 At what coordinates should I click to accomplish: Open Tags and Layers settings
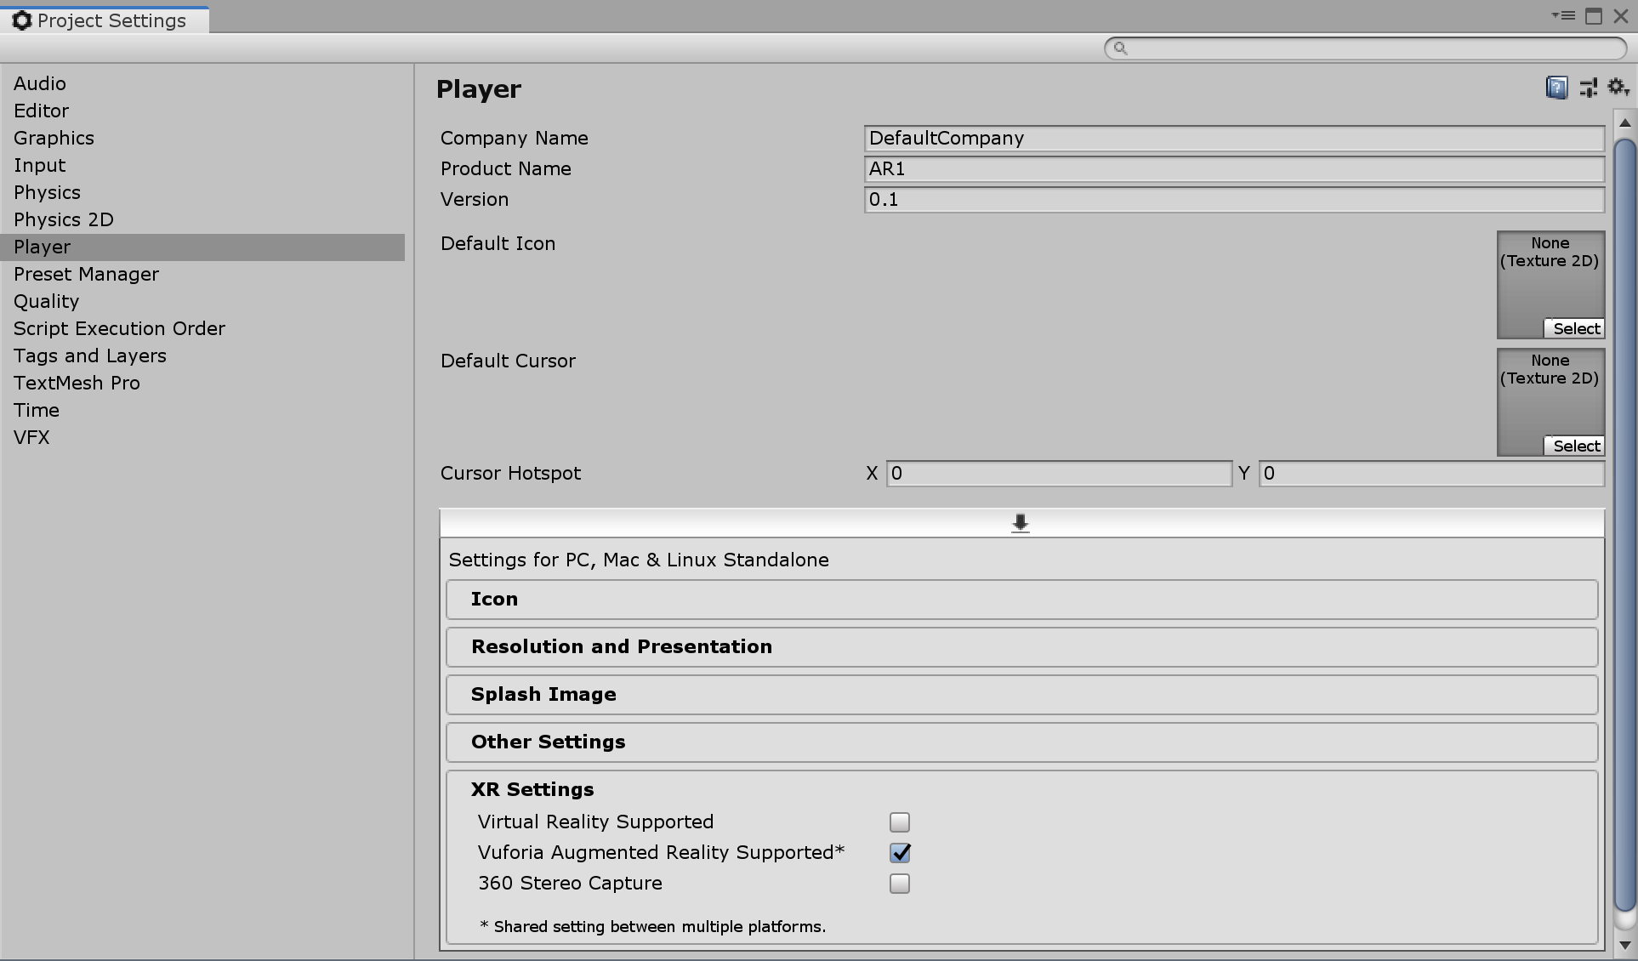pyautogui.click(x=202, y=355)
